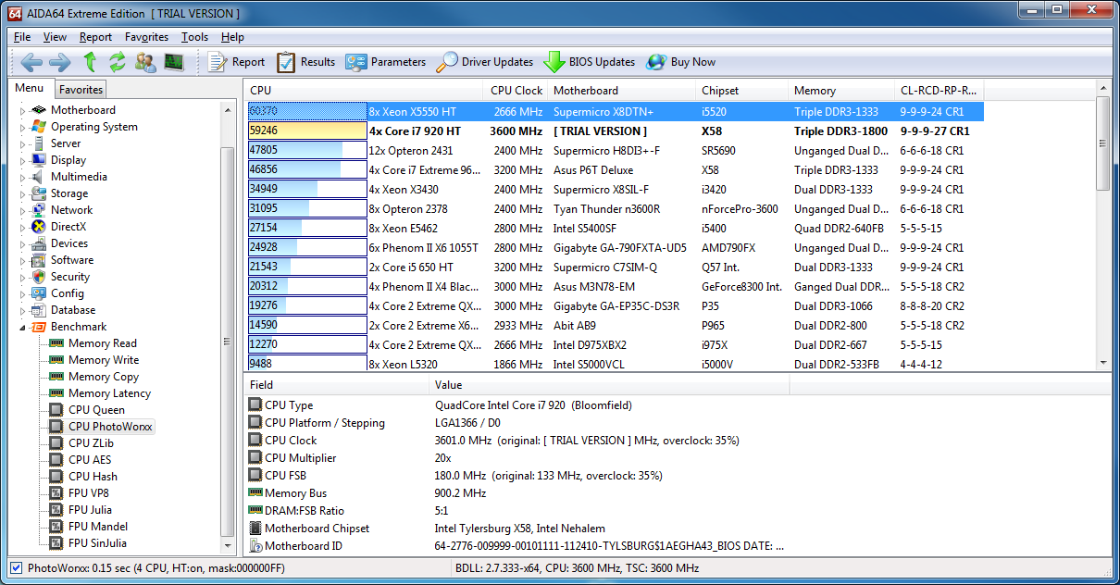Select Software in the sidebar tree
The image size is (1120, 585).
coord(72,260)
